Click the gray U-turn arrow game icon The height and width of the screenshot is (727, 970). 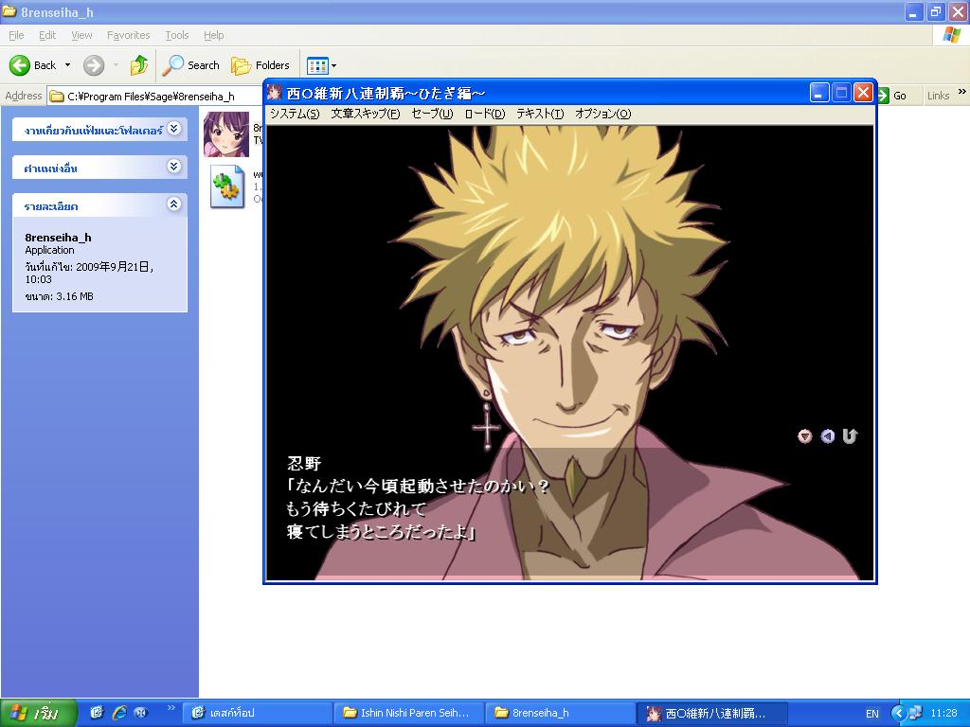coord(850,436)
